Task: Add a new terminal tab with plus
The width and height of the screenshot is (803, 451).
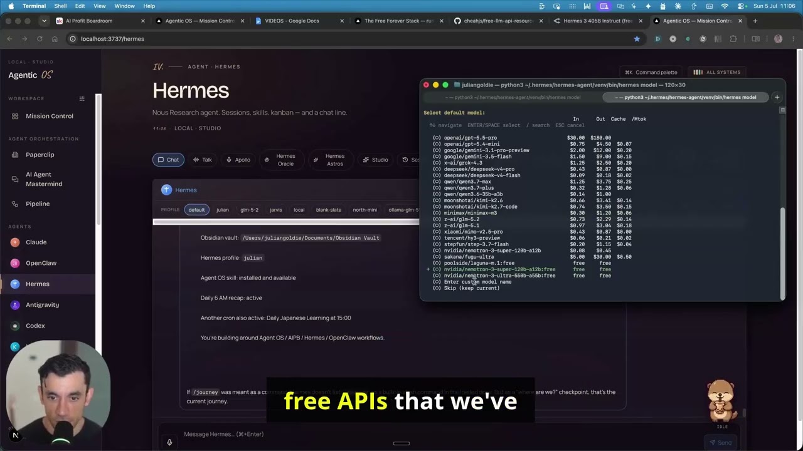Action: [777, 97]
